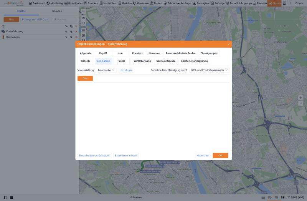Open the Dashboard menu

[x=37, y=3]
